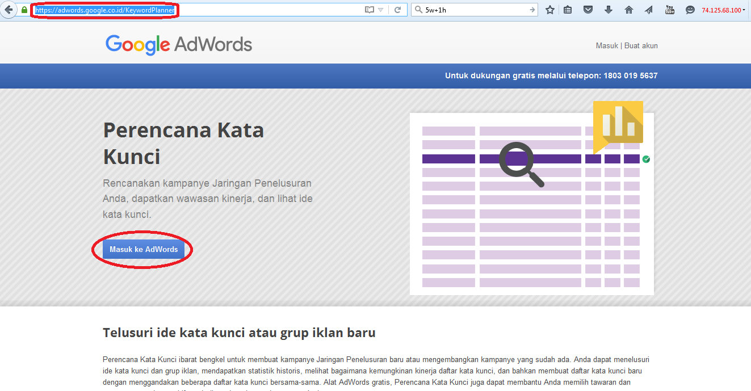Screen dimensions: 751x391
Task: Open the URL history dropdown arrow
Action: (381, 10)
